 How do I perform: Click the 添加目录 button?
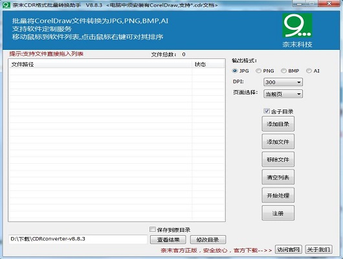point(278,124)
